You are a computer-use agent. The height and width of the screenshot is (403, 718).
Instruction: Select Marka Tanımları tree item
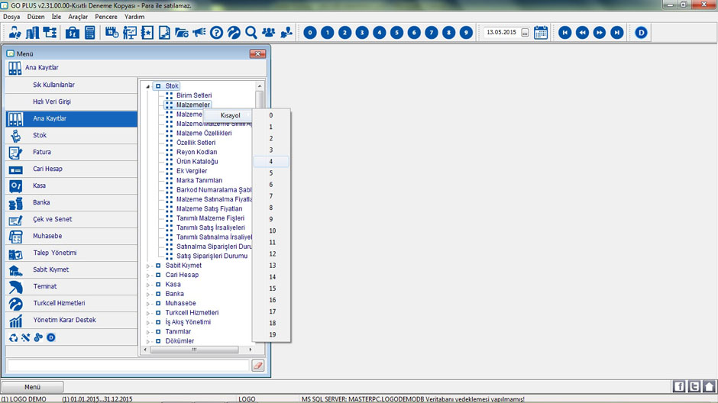coord(199,180)
